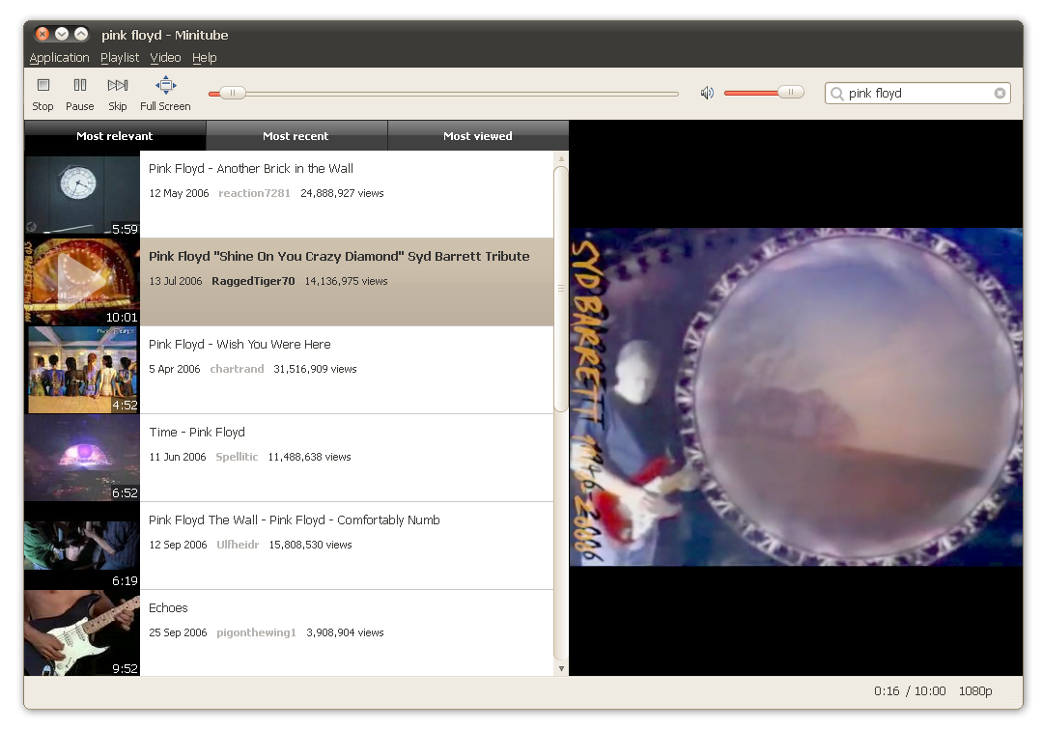
Task: Minimize the Minitube window
Action: click(x=61, y=34)
